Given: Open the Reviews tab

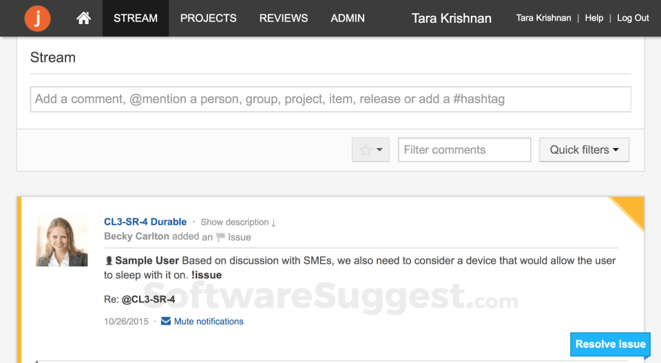Looking at the screenshot, I should [283, 19].
